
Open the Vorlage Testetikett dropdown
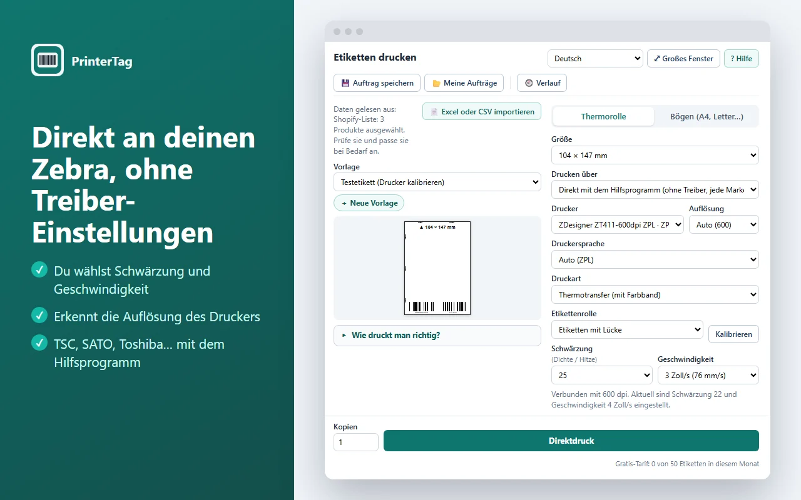coord(437,182)
